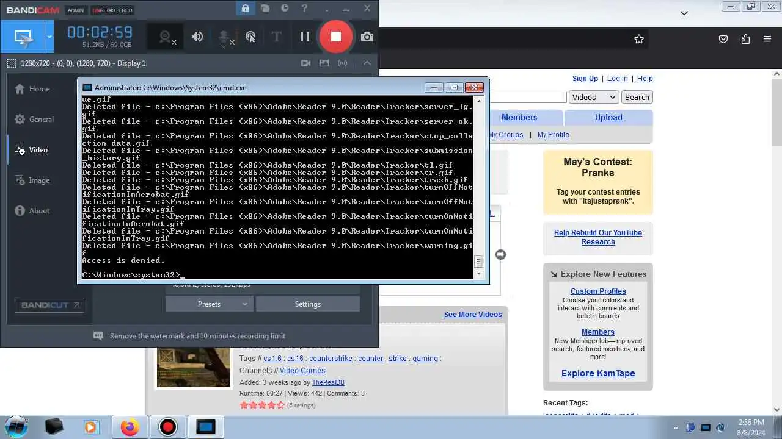Click the webpage Search button
Image resolution: width=782 pixels, height=439 pixels.
coord(637,98)
